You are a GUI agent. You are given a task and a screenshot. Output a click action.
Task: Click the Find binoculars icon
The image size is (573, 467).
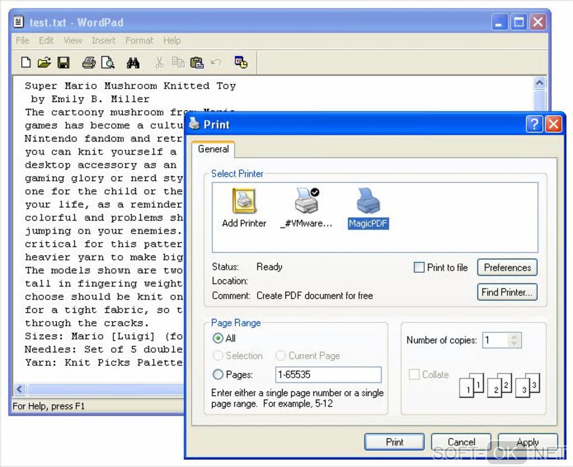133,62
